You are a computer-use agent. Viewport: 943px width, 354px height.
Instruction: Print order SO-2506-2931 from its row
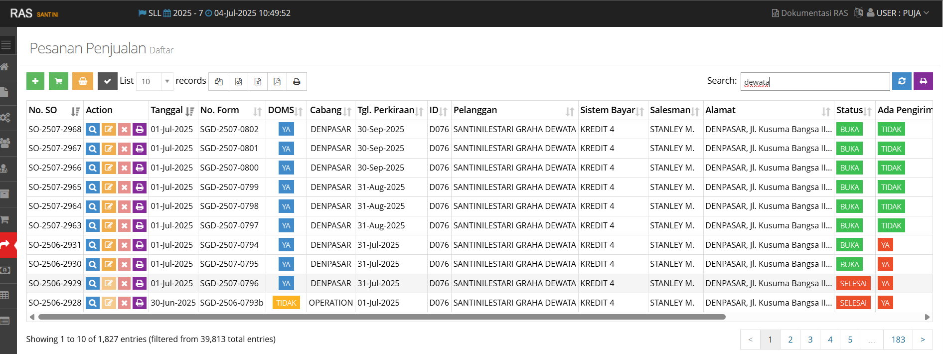[x=140, y=245]
